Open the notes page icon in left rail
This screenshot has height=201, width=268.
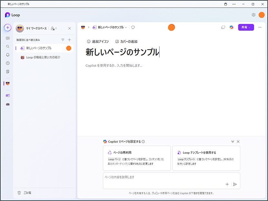click(8, 71)
